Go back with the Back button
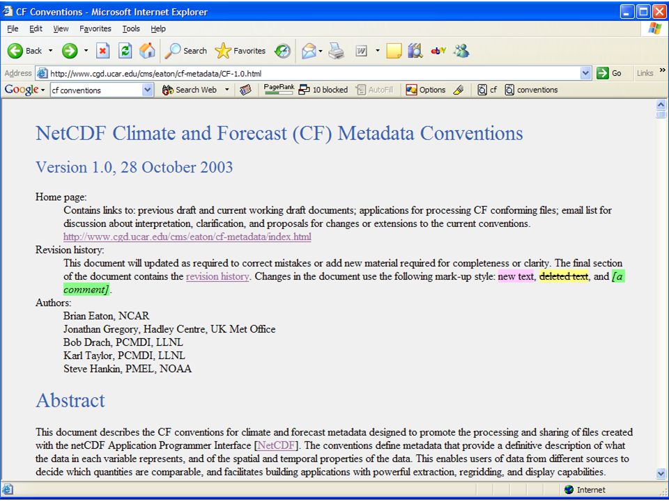Screen dimensions: 669x501 [25, 51]
